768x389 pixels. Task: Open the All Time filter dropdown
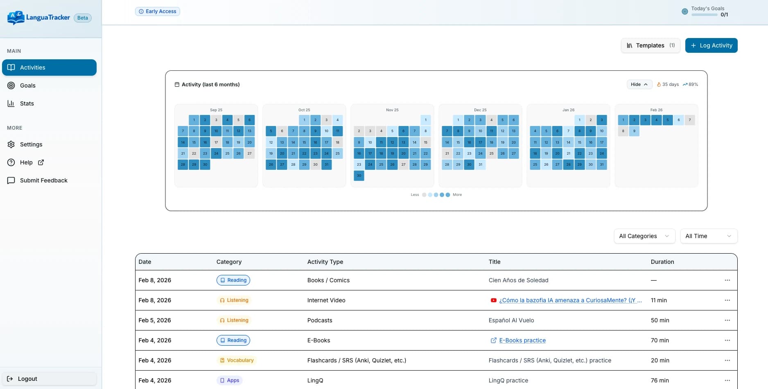pyautogui.click(x=709, y=236)
